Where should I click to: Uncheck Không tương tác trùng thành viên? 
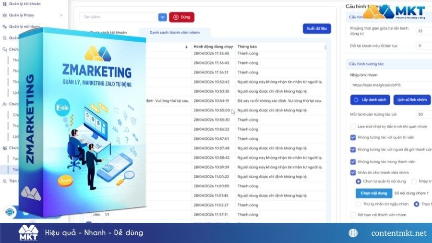[353, 162]
